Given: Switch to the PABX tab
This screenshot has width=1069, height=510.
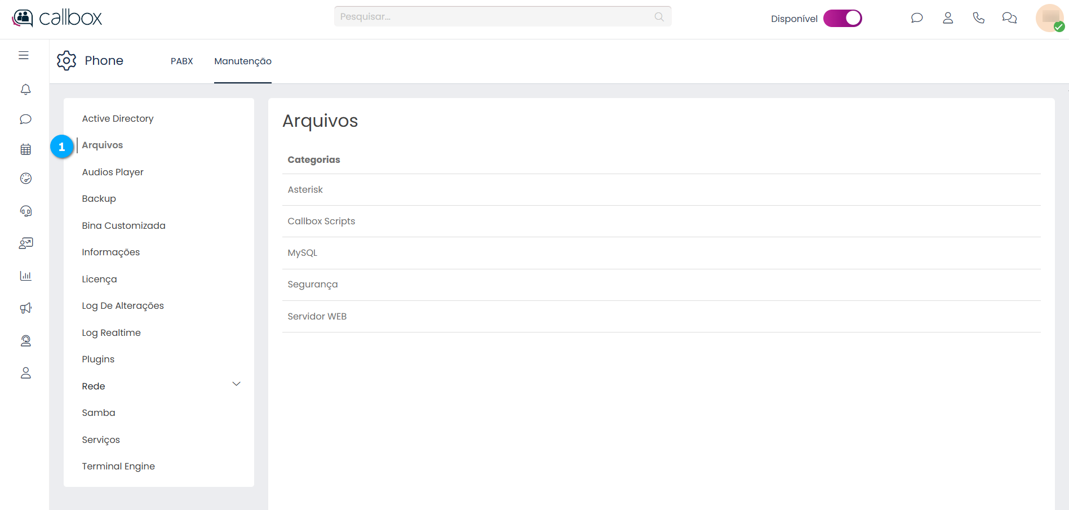Looking at the screenshot, I should click(181, 61).
